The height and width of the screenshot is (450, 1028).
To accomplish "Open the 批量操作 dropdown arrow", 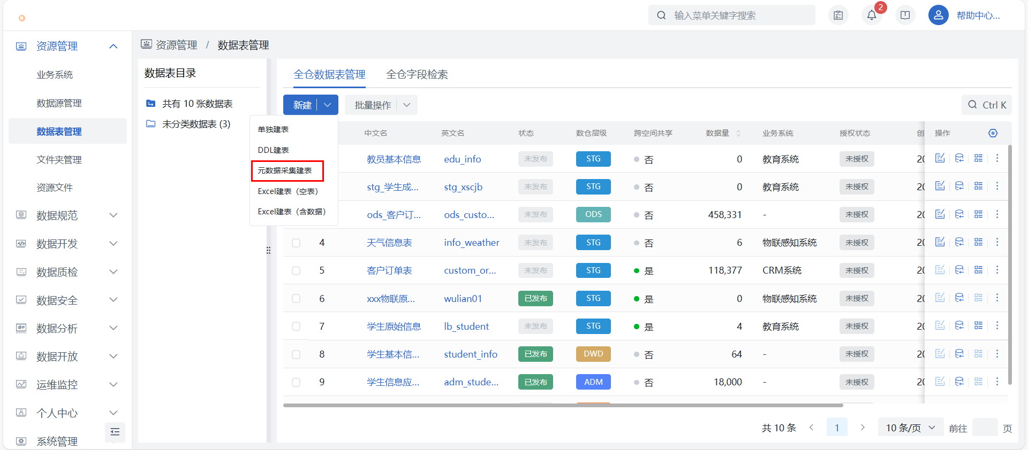I will (407, 105).
